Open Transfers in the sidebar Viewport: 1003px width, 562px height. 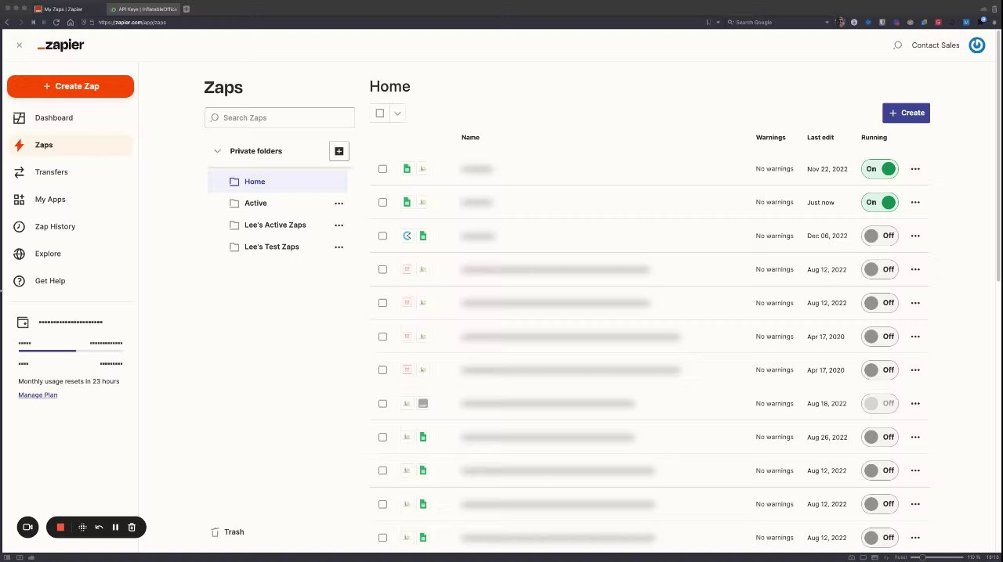(52, 172)
